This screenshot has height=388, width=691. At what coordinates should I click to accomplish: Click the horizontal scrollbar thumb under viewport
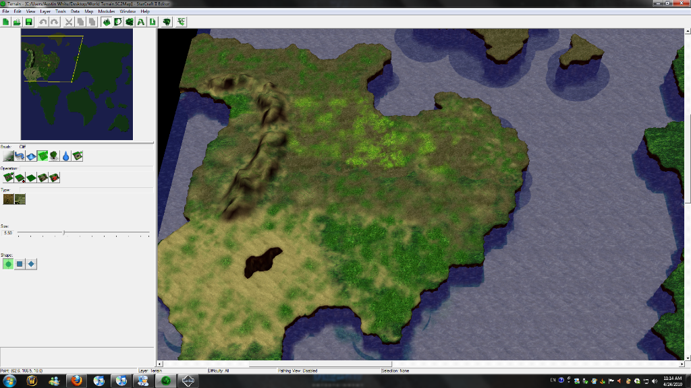click(320, 364)
